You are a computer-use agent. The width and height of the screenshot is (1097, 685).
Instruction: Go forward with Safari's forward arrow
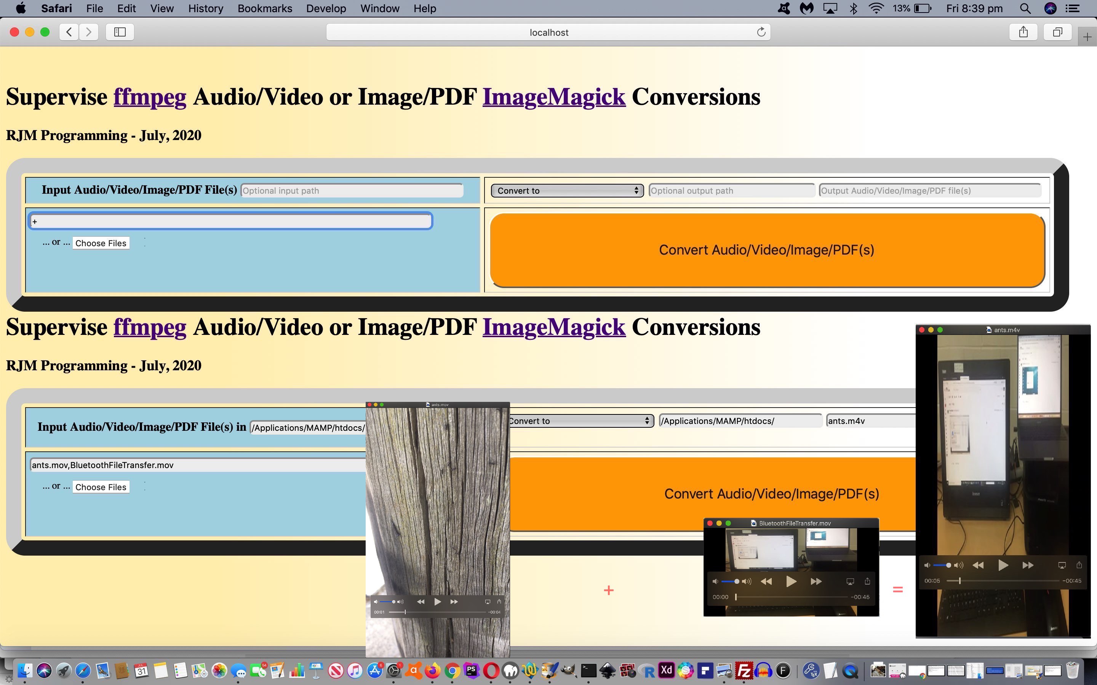(x=88, y=32)
